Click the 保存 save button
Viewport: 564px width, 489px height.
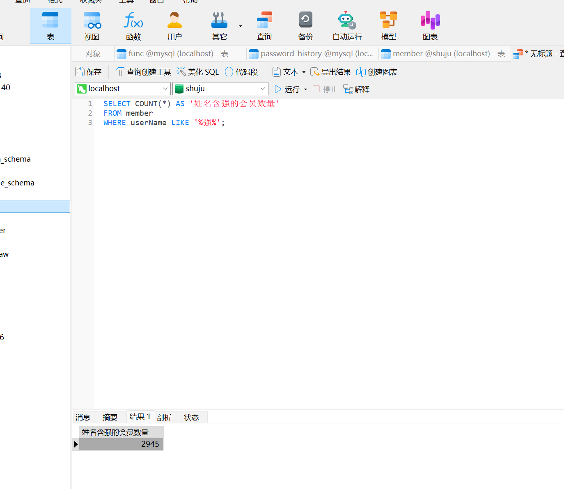(x=88, y=72)
